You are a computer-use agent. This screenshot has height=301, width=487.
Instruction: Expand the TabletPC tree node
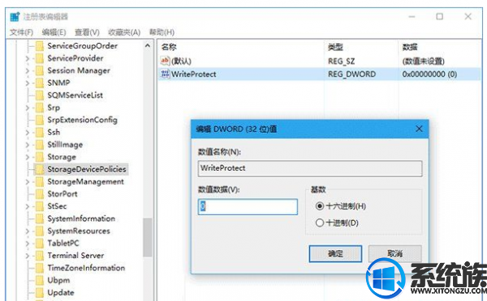tap(28, 244)
